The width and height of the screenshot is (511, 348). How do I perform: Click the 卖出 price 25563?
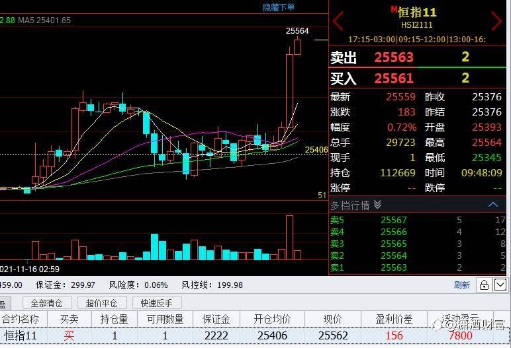[394, 57]
